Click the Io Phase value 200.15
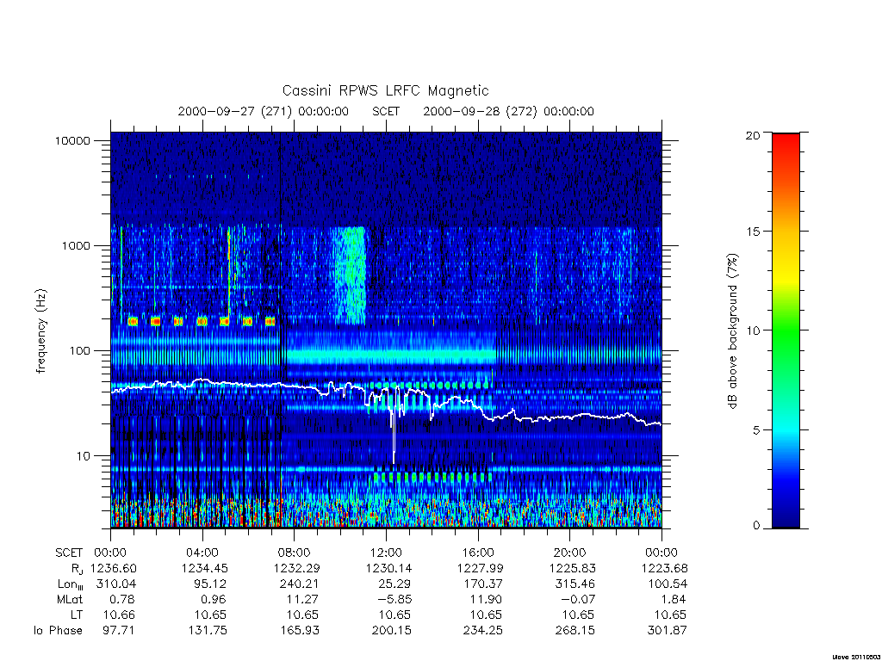Image resolution: width=882 pixels, height=661 pixels. click(x=392, y=631)
